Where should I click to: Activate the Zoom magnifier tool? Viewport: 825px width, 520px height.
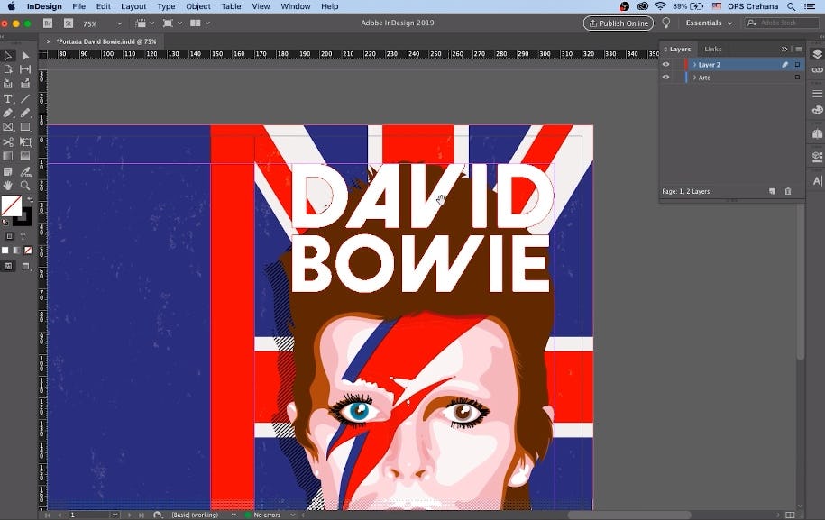pyautogui.click(x=25, y=186)
